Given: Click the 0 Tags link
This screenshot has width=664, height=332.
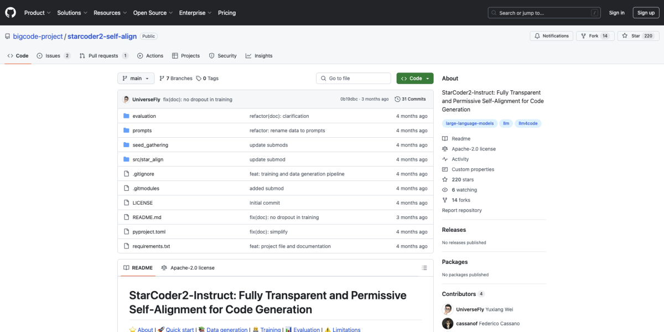Looking at the screenshot, I should pyautogui.click(x=207, y=79).
